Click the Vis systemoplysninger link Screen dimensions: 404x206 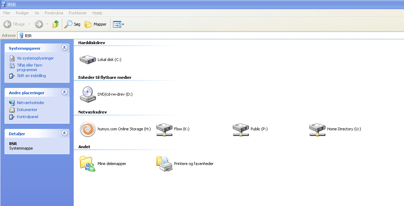(x=35, y=58)
